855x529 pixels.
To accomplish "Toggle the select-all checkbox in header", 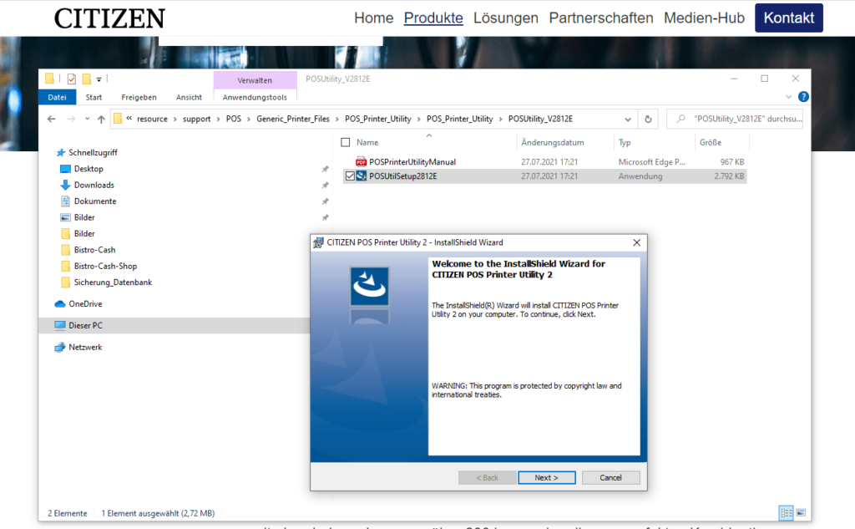I will pyautogui.click(x=345, y=142).
